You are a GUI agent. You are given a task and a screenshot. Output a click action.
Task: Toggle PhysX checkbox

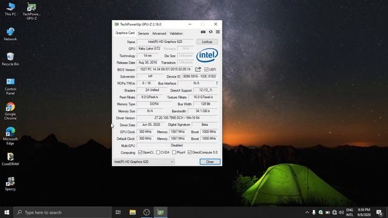click(174, 152)
